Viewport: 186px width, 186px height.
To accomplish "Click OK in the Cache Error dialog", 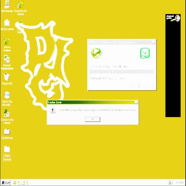I will pyautogui.click(x=93, y=119).
